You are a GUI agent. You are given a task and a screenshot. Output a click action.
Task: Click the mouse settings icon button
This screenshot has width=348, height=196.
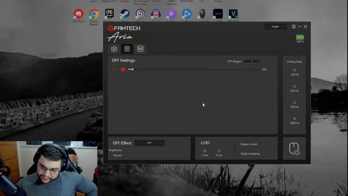click(x=294, y=149)
